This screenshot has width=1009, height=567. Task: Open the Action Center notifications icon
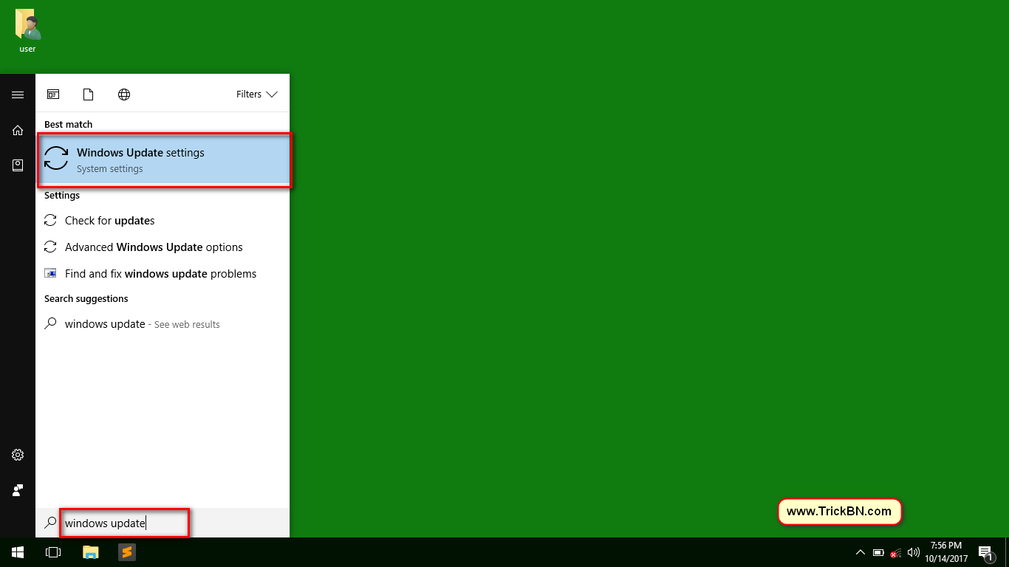985,552
